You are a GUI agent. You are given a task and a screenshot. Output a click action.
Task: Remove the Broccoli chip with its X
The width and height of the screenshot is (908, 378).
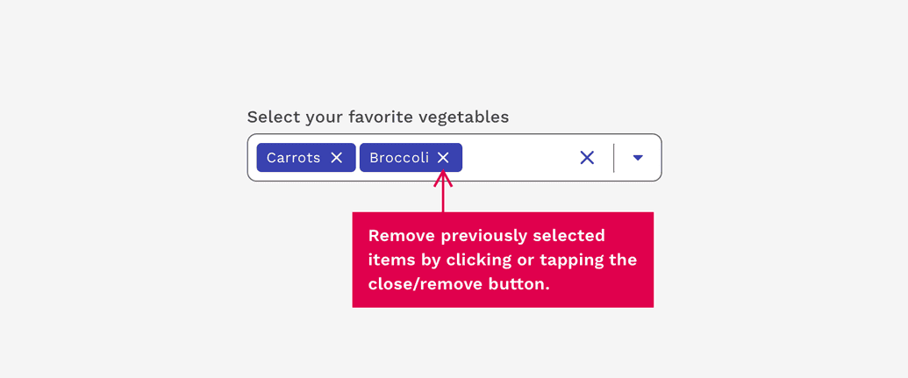[x=443, y=158]
